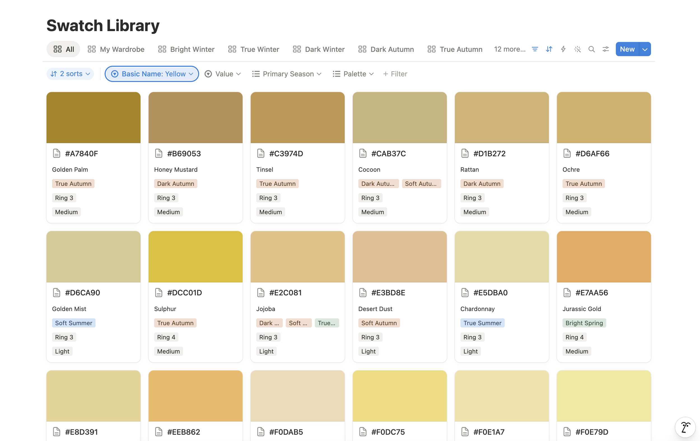Click page icon beside #E3BD8E

tap(363, 292)
